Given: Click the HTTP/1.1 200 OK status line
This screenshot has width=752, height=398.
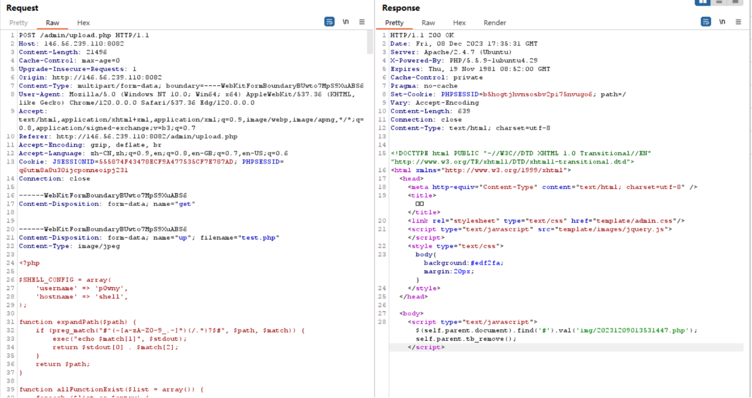Looking at the screenshot, I should (422, 35).
